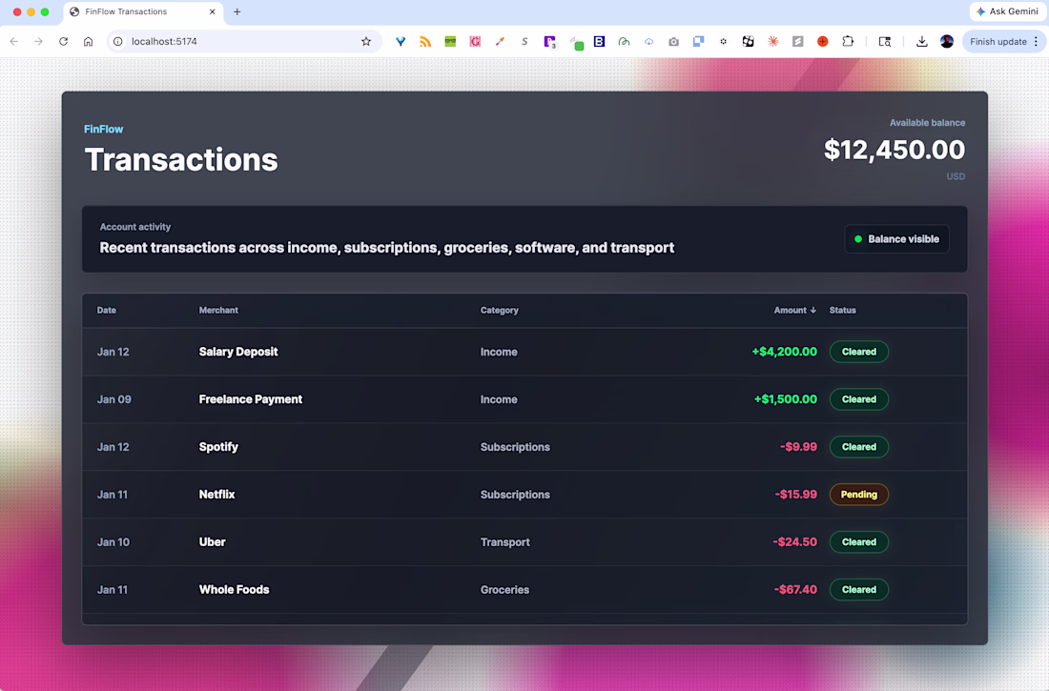Click the Jan 10 date cell
This screenshot has height=691, width=1049.
(113, 541)
